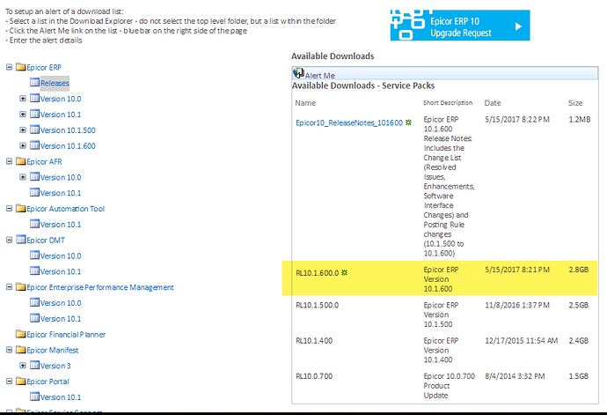This screenshot has width=607, height=415.
Task: Open the Epicor Manifest link
Action: [x=52, y=350]
